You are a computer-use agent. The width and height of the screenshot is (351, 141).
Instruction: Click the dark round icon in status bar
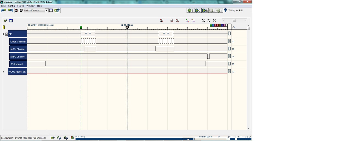coord(66,138)
